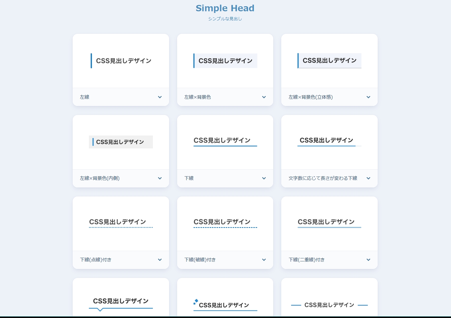This screenshot has width=451, height=318.
Task: Select the dashed underline heading preview
Action: pyautogui.click(x=225, y=223)
